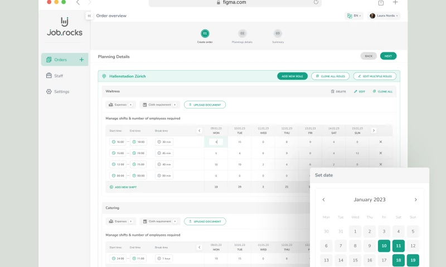Select January 7 in calendar
The height and width of the screenshot is (267, 446).
341,246
